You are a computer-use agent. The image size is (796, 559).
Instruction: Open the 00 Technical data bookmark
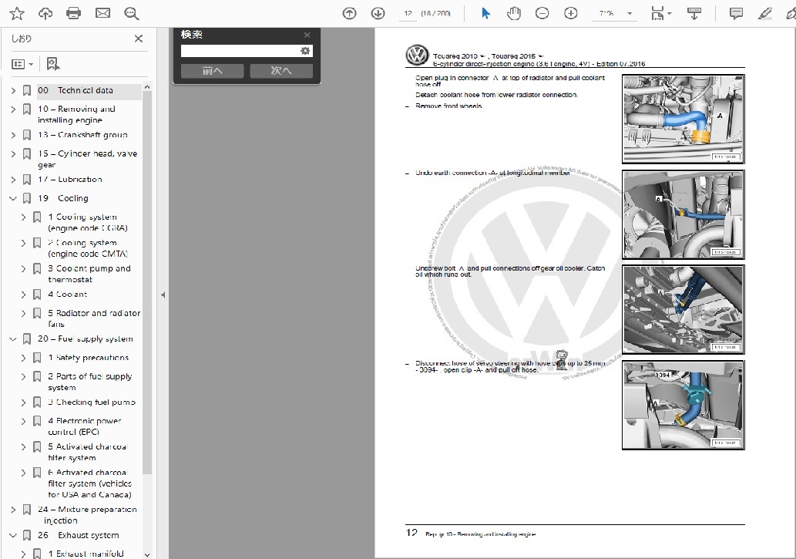[76, 90]
